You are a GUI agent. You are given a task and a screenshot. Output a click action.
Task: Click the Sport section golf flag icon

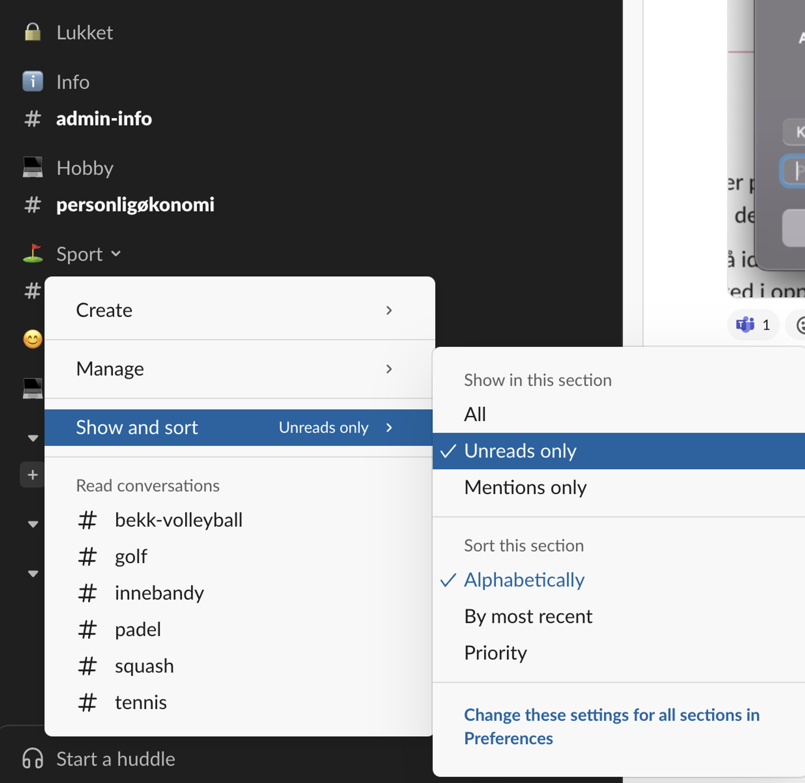tap(33, 254)
